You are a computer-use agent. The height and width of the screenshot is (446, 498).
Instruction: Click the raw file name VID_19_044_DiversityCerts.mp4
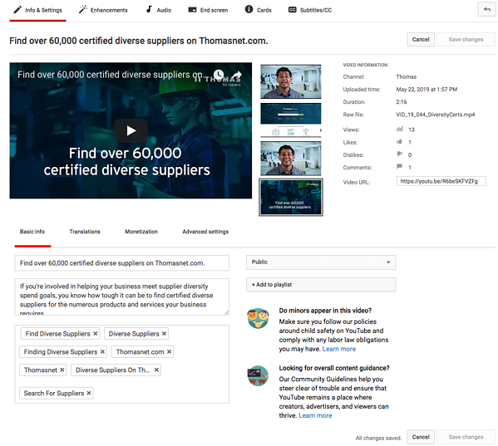point(436,115)
